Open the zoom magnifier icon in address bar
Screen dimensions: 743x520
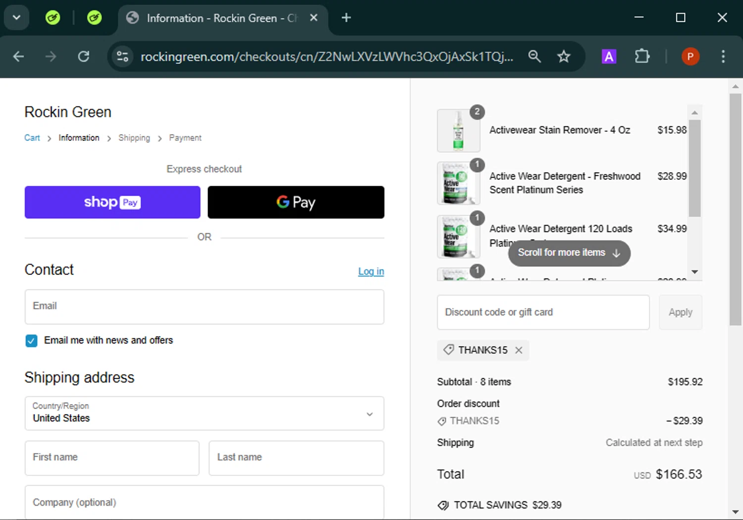(x=534, y=56)
